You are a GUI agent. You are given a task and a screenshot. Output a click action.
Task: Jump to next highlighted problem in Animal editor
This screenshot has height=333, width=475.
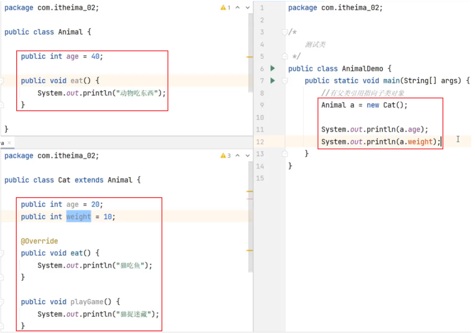[x=247, y=8]
